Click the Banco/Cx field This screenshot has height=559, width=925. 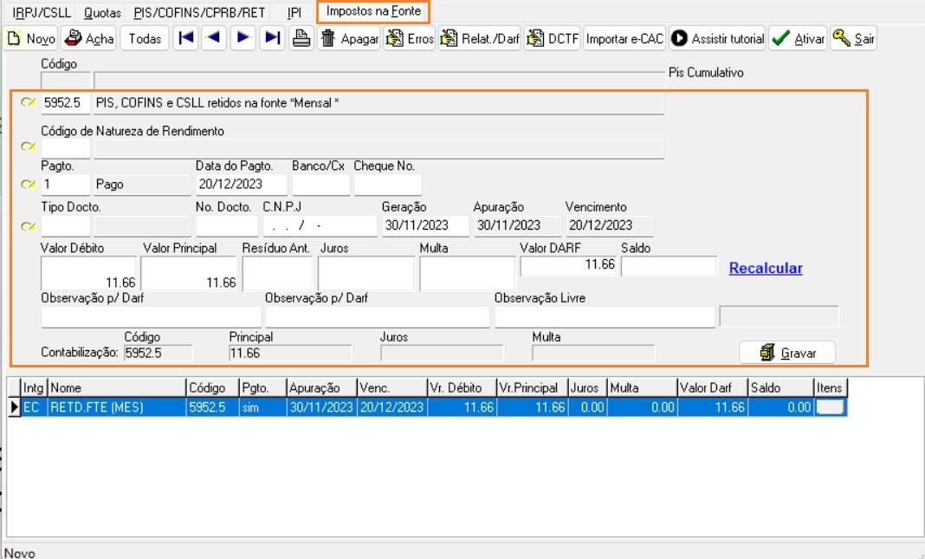click(321, 185)
